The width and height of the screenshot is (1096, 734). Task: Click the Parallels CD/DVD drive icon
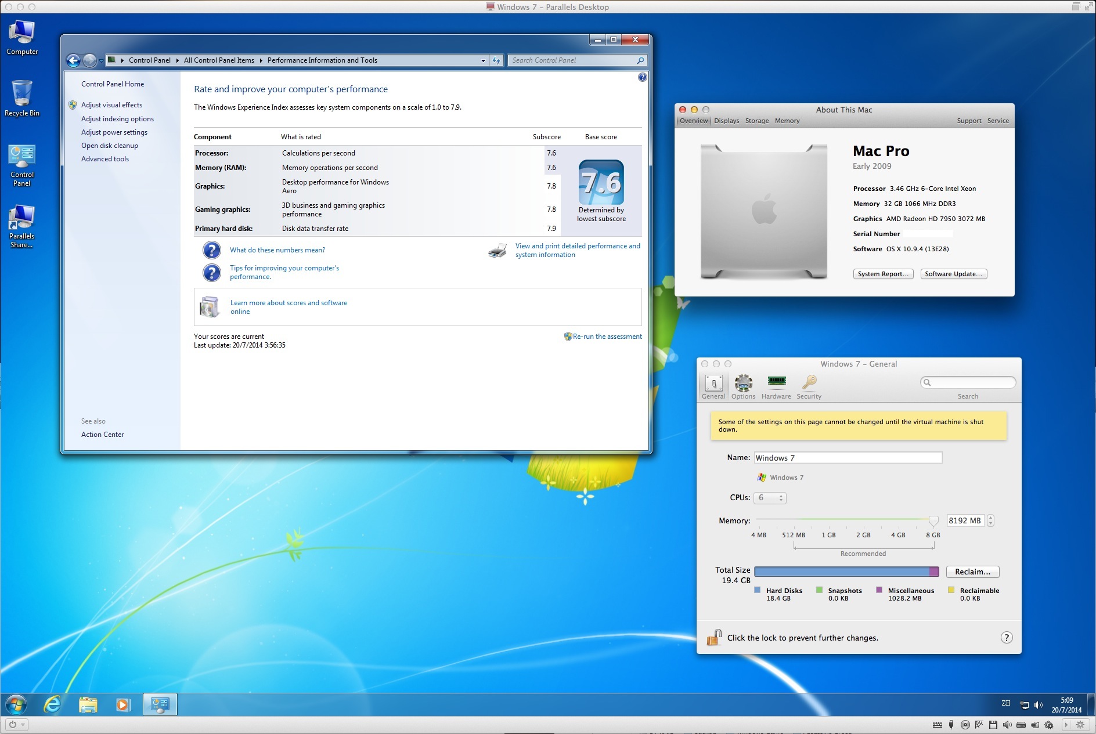[965, 725]
